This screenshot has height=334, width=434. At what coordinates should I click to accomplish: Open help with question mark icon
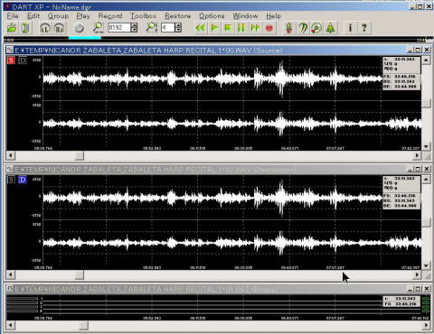pyautogui.click(x=364, y=28)
